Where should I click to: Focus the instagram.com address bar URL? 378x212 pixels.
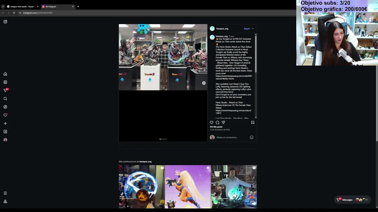pyautogui.click(x=38, y=13)
